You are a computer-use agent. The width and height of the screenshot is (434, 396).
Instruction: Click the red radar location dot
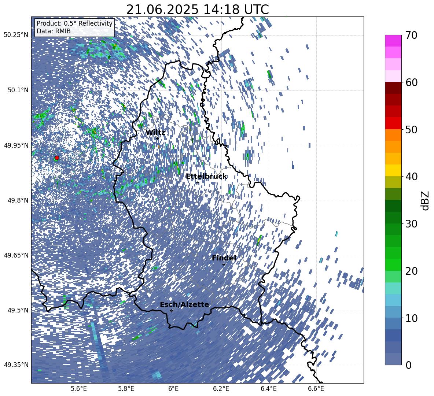(57, 158)
